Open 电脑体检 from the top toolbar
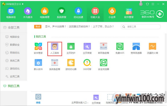This screenshot has height=106, width=167. point(11,13)
